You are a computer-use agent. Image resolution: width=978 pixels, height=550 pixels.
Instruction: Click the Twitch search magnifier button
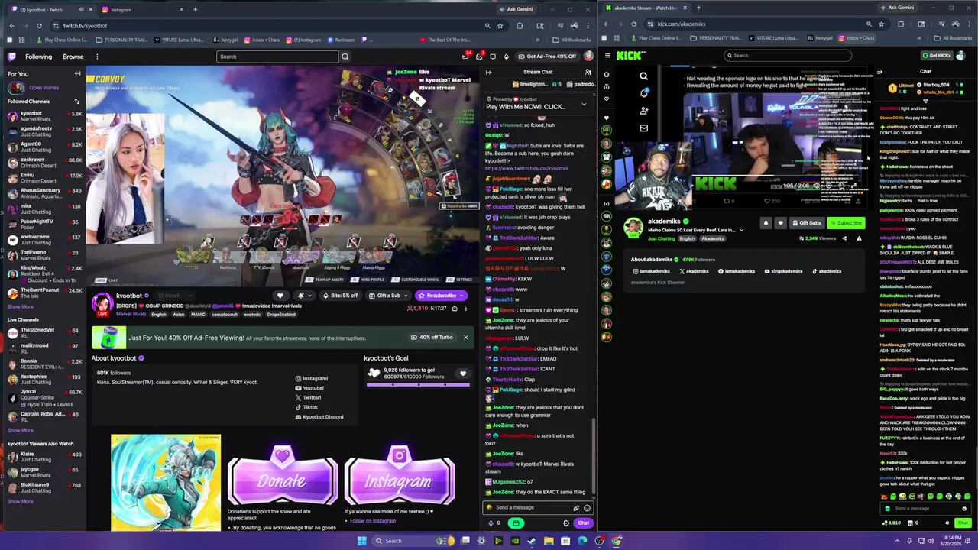(x=345, y=57)
